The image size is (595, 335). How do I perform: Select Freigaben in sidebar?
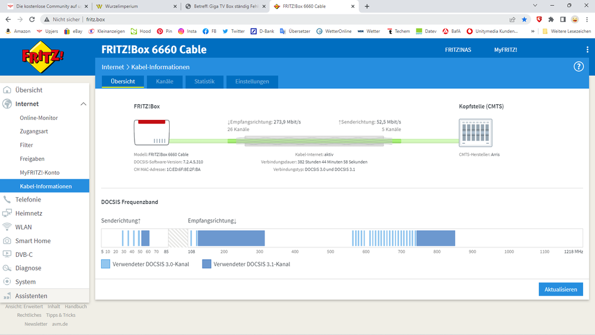[32, 159]
